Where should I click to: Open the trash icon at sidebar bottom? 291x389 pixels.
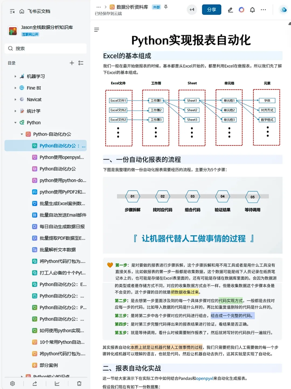pyautogui.click(x=79, y=383)
